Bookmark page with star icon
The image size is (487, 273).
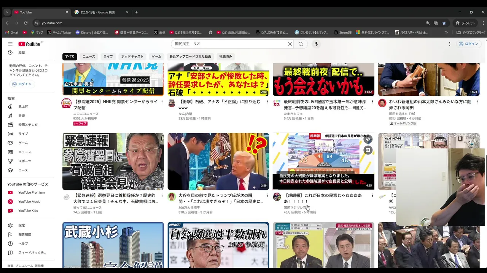(444, 23)
